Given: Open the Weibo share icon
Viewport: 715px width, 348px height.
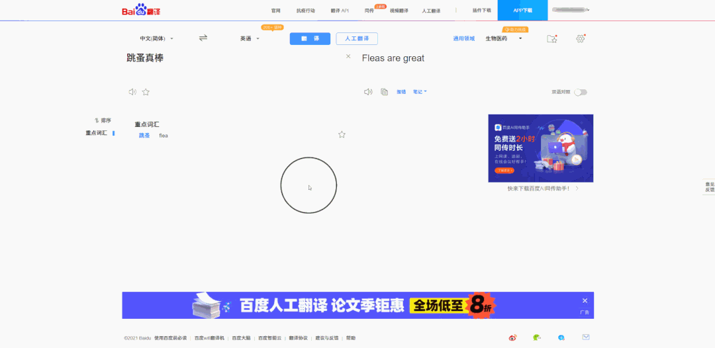Looking at the screenshot, I should click(x=512, y=337).
